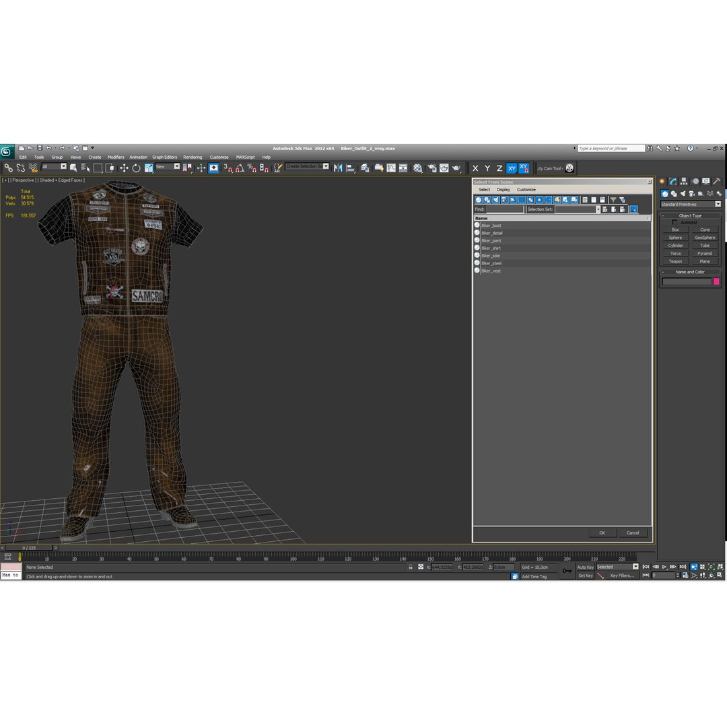Click the Teapot primitive button
Image resolution: width=727 pixels, height=727 pixels.
click(x=675, y=261)
